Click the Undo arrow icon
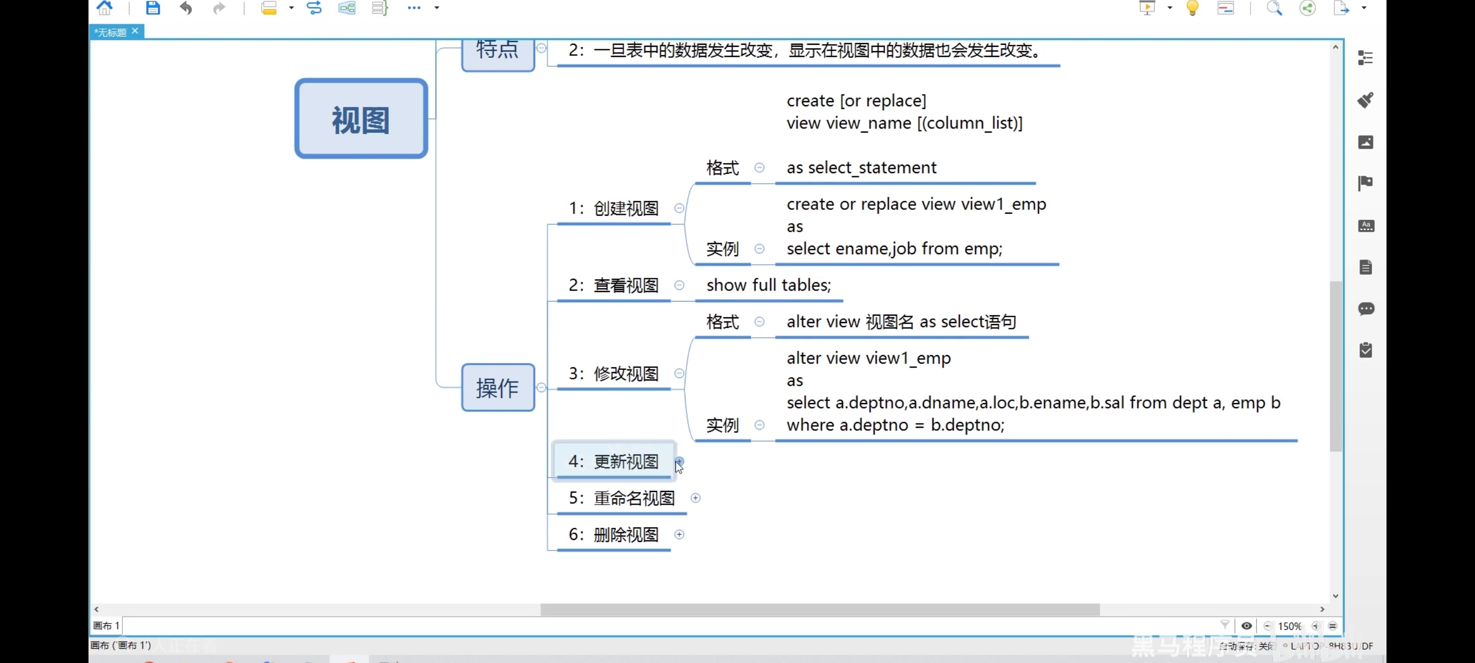The height and width of the screenshot is (663, 1475). (185, 8)
